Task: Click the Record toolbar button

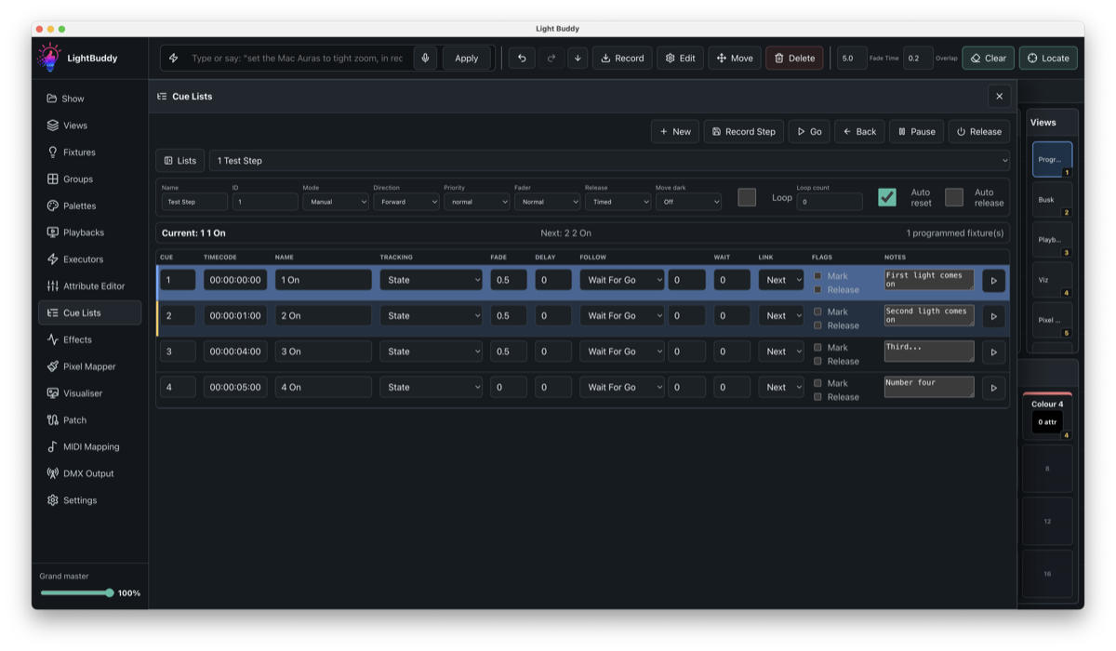Action: click(x=622, y=58)
